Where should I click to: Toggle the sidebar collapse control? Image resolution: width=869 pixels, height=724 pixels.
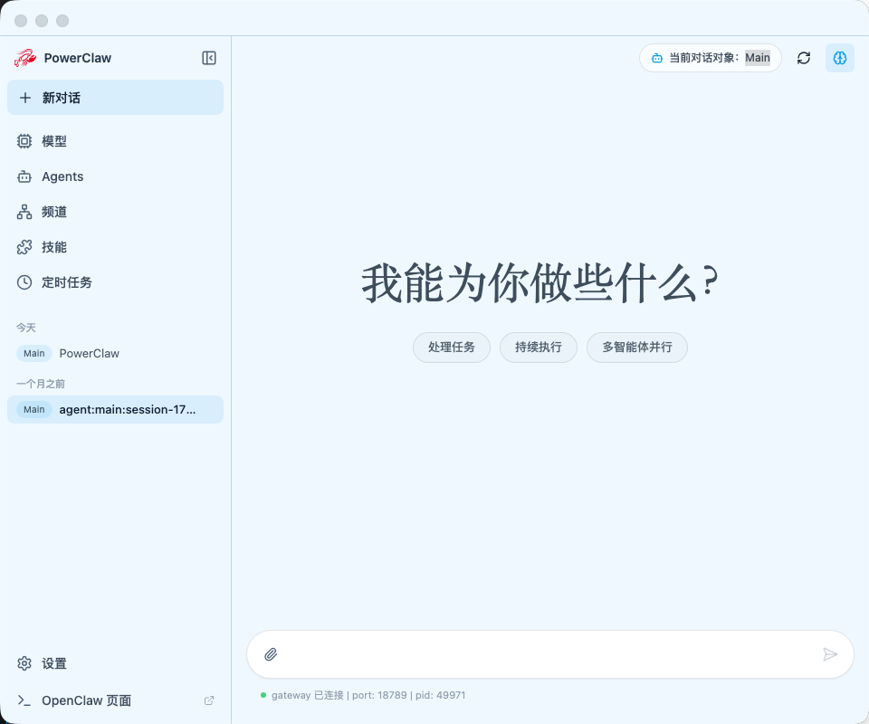[x=208, y=57]
